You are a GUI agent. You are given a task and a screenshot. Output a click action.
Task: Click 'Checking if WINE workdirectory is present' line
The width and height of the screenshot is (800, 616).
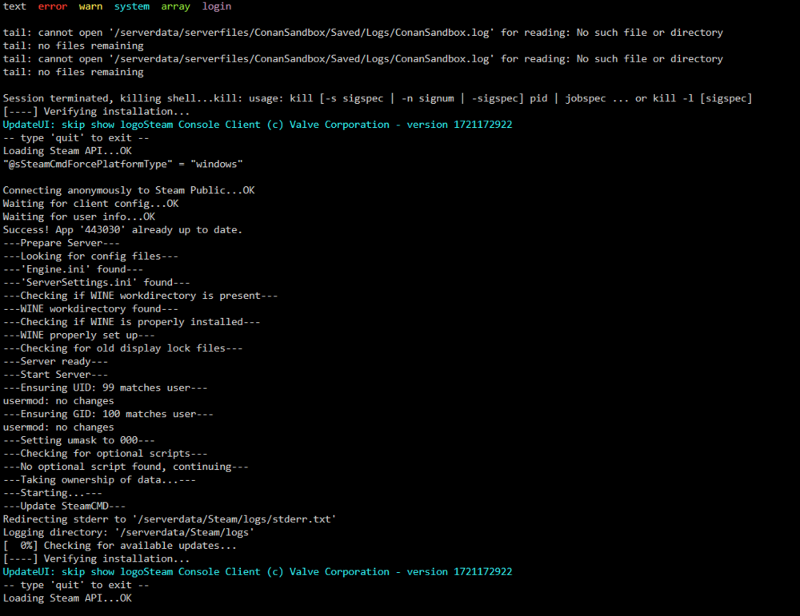[x=140, y=296]
